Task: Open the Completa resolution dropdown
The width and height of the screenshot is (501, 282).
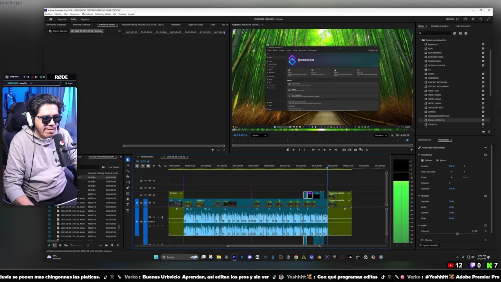Action: coord(381,136)
